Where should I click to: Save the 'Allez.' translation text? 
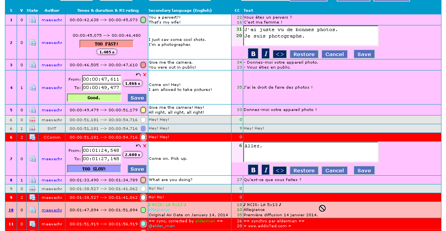point(364,170)
